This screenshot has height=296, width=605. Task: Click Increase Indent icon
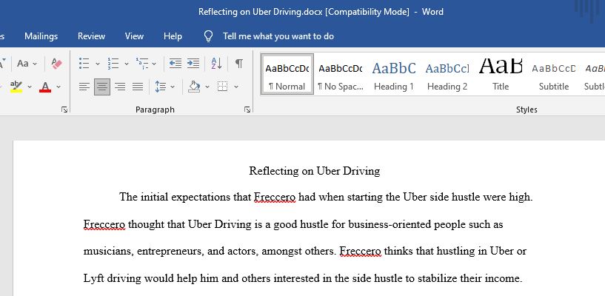coord(193,63)
